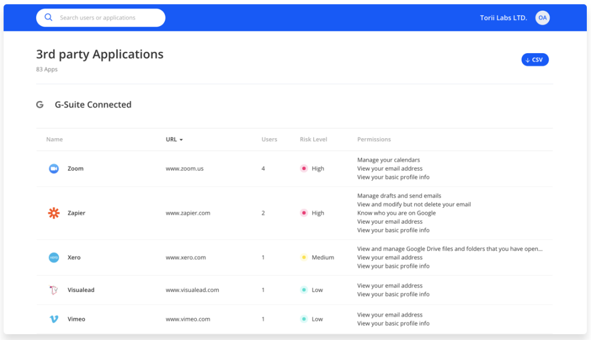Click the Medium risk indicator for Xero
This screenshot has width=591, height=340.
[304, 257]
